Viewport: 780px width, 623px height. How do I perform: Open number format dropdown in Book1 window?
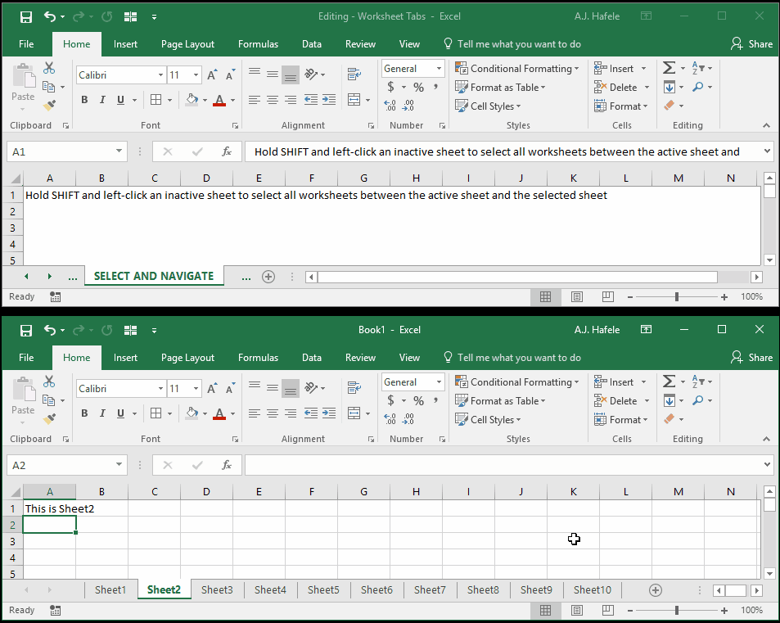(x=439, y=382)
